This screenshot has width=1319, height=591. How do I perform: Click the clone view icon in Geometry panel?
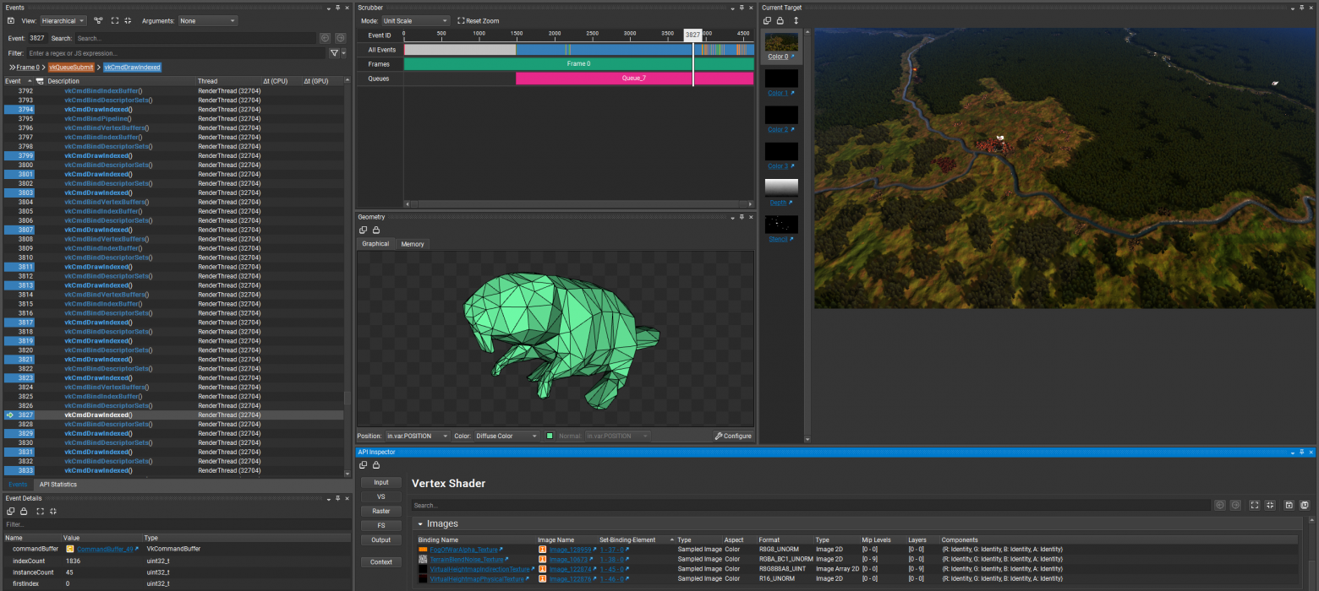coord(364,230)
